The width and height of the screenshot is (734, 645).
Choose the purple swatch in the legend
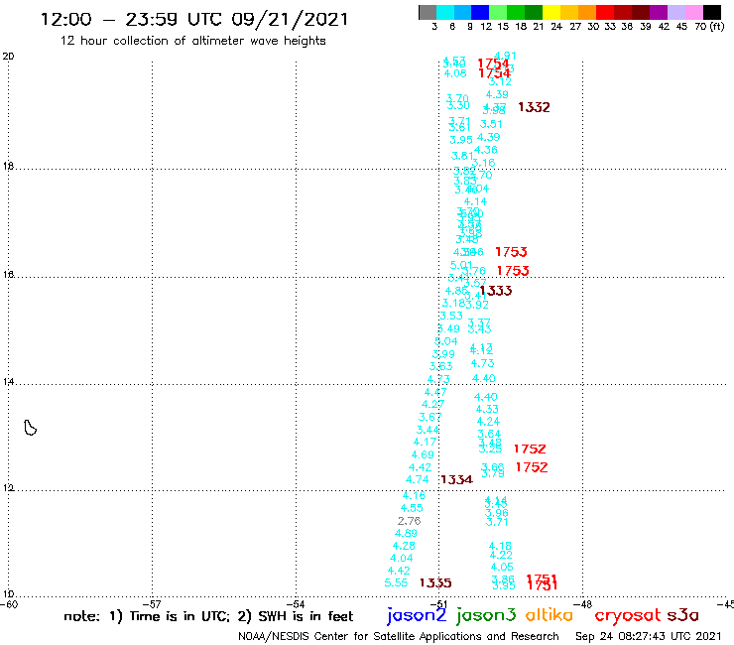659,12
